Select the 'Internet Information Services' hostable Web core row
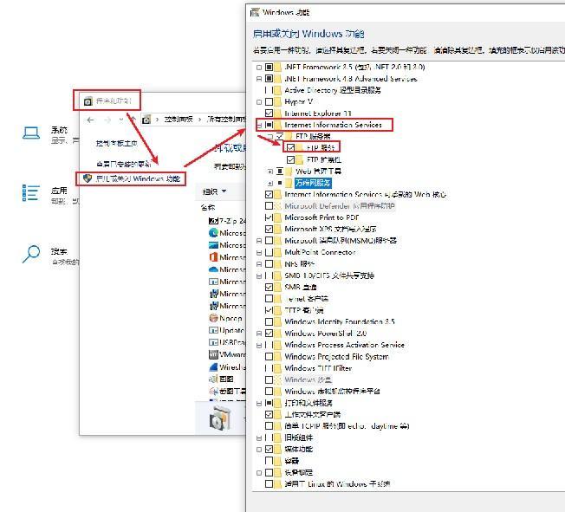Image resolution: width=565 pixels, height=512 pixels. click(x=365, y=195)
